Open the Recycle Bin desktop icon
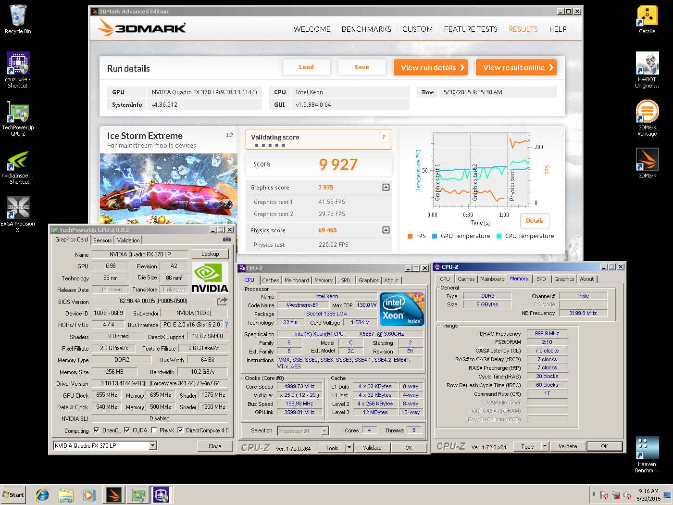The image size is (673, 505). [18, 19]
